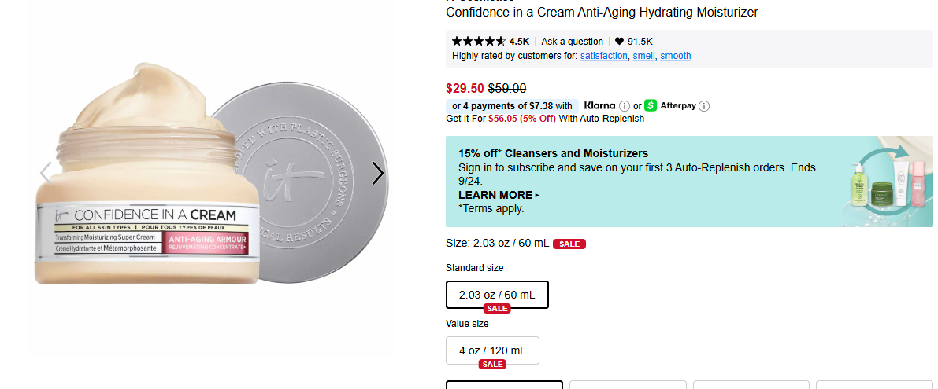Choose the 4 oz / 120 mL value size
The image size is (938, 389).
click(x=492, y=350)
